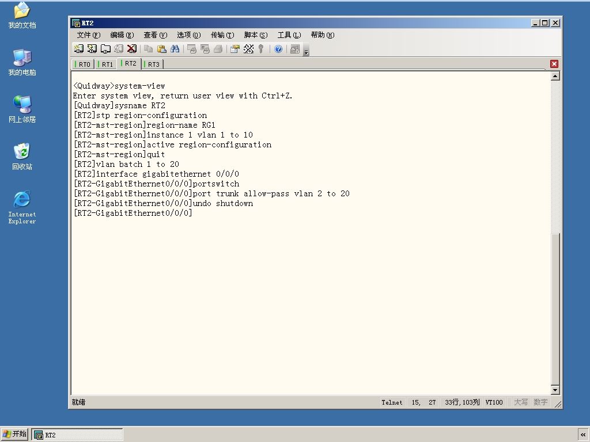Screen dimensions: 590x442
Task: Click the 就绪 status text
Action: [78, 402]
